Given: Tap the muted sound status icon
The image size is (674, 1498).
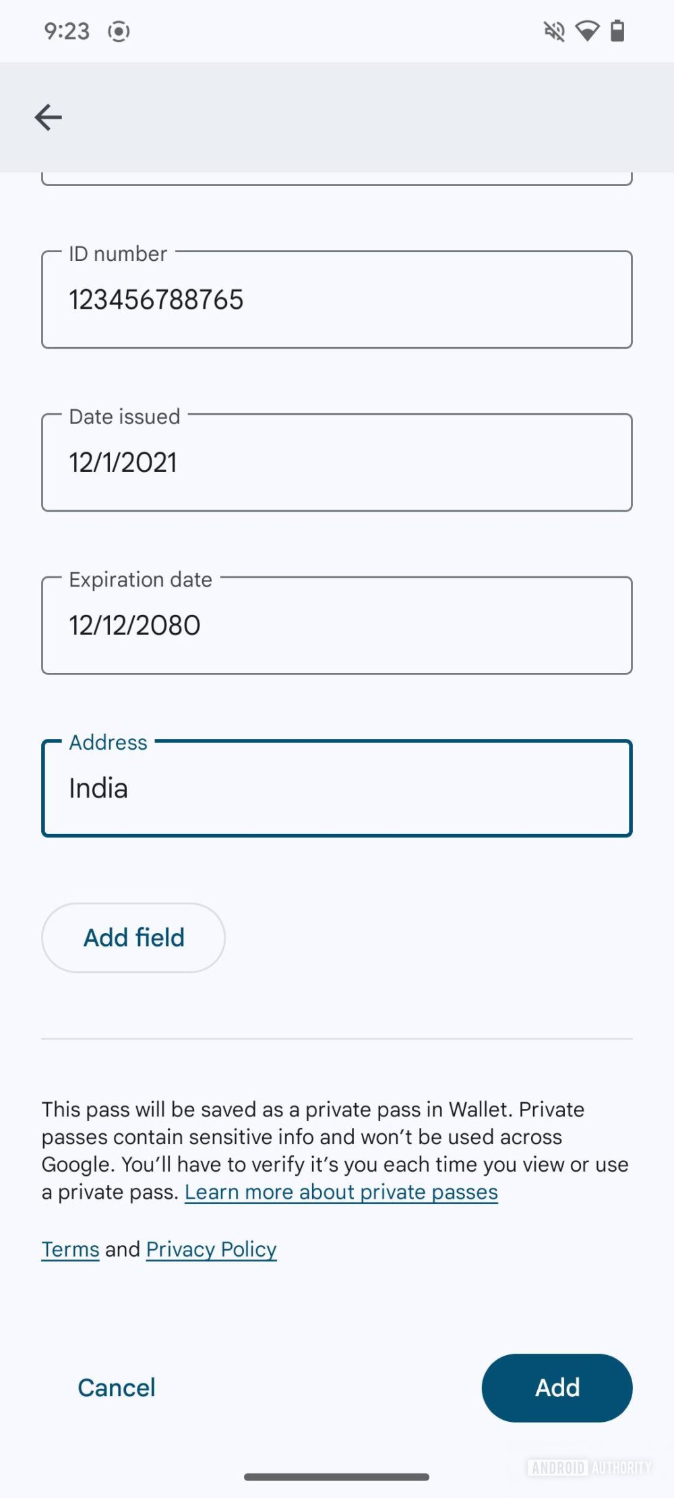Looking at the screenshot, I should pos(554,31).
